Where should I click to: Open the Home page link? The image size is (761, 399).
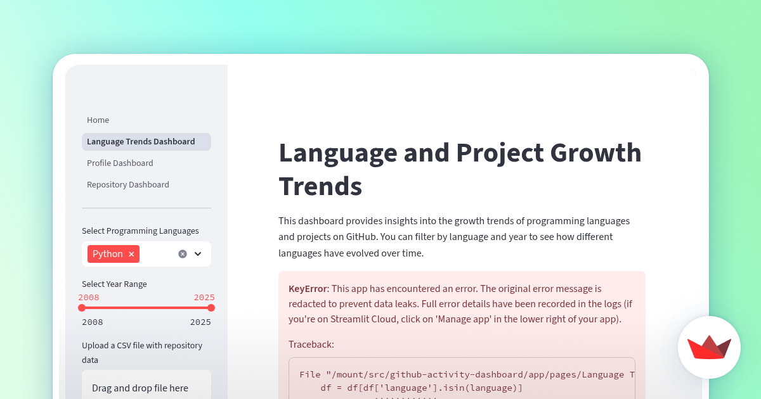pyautogui.click(x=98, y=120)
